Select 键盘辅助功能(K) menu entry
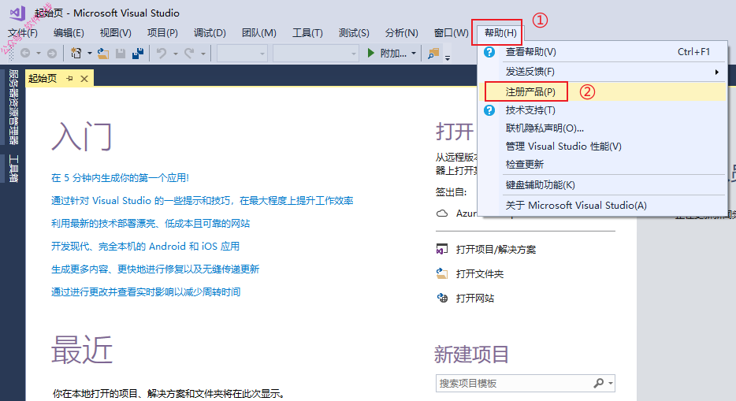736x401 pixels. tap(603, 185)
